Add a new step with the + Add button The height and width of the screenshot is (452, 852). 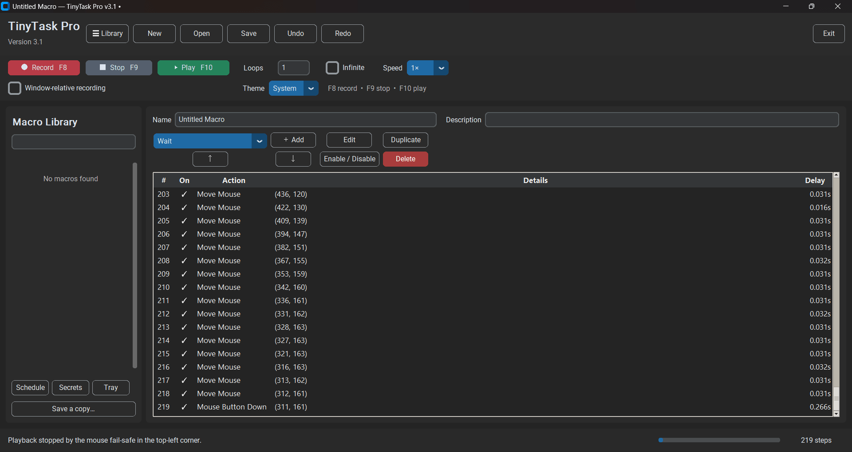[293, 140]
